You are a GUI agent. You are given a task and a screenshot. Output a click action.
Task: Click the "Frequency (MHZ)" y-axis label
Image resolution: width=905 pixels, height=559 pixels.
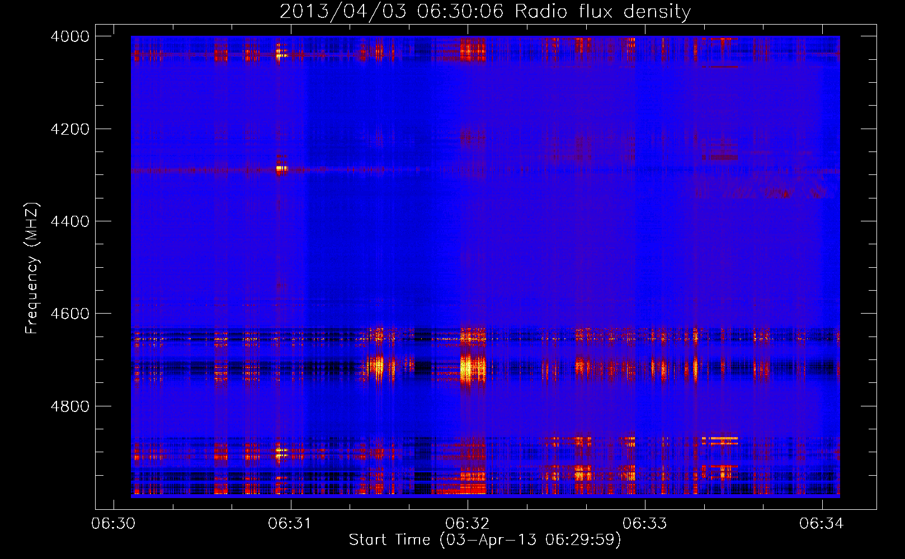pyautogui.click(x=32, y=268)
